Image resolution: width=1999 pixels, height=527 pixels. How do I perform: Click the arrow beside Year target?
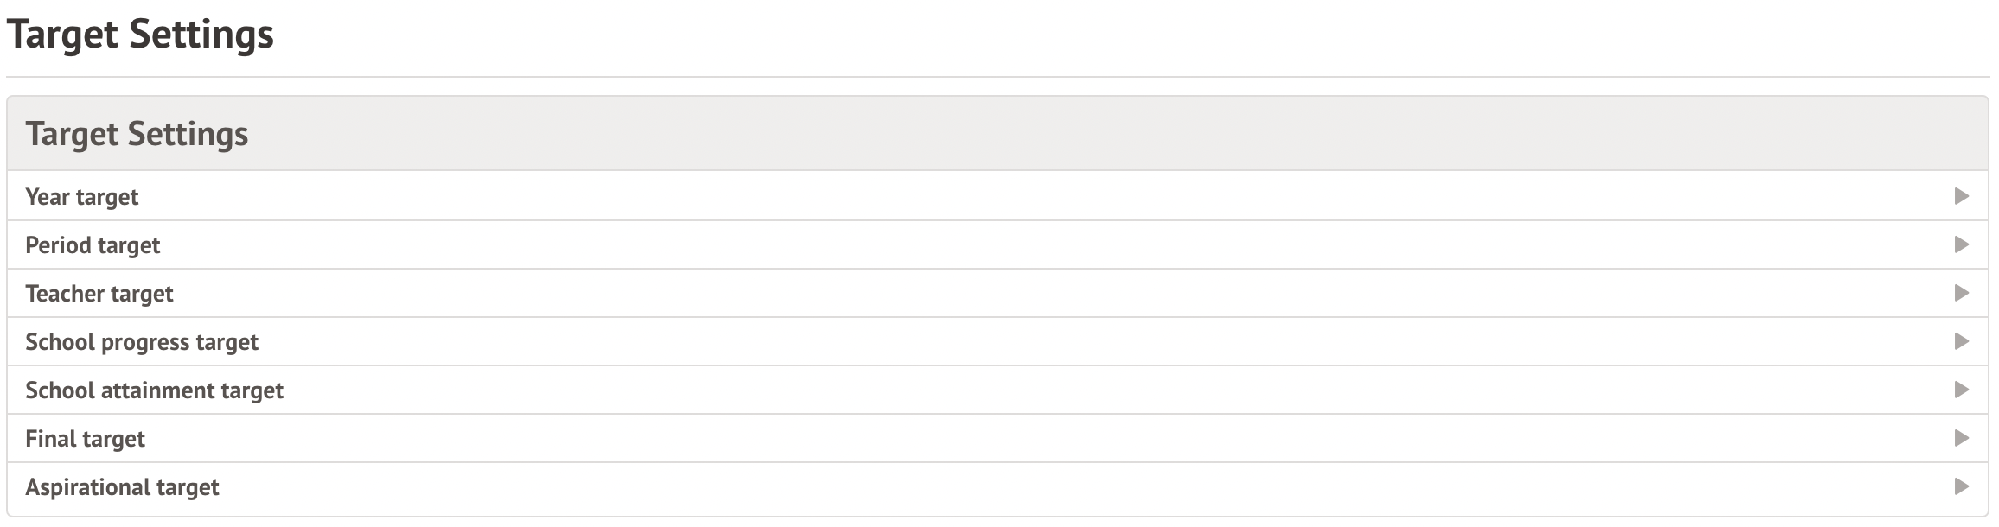(1961, 196)
